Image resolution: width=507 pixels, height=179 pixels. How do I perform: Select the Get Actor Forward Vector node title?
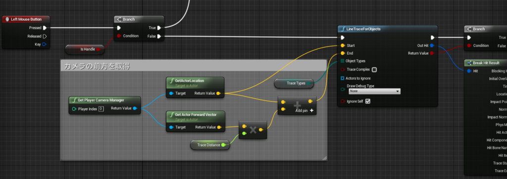(x=196, y=114)
